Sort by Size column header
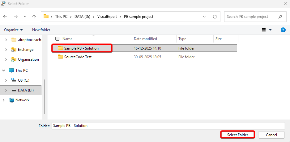This screenshot has width=290, height=142. (x=218, y=39)
